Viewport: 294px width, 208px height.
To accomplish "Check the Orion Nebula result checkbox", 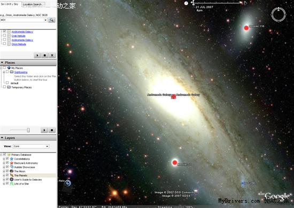I will pos(4,44).
